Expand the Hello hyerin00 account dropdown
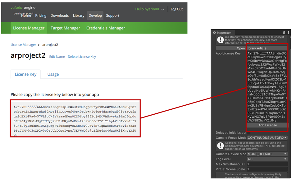This screenshot has height=180, width=292. coord(149,9)
